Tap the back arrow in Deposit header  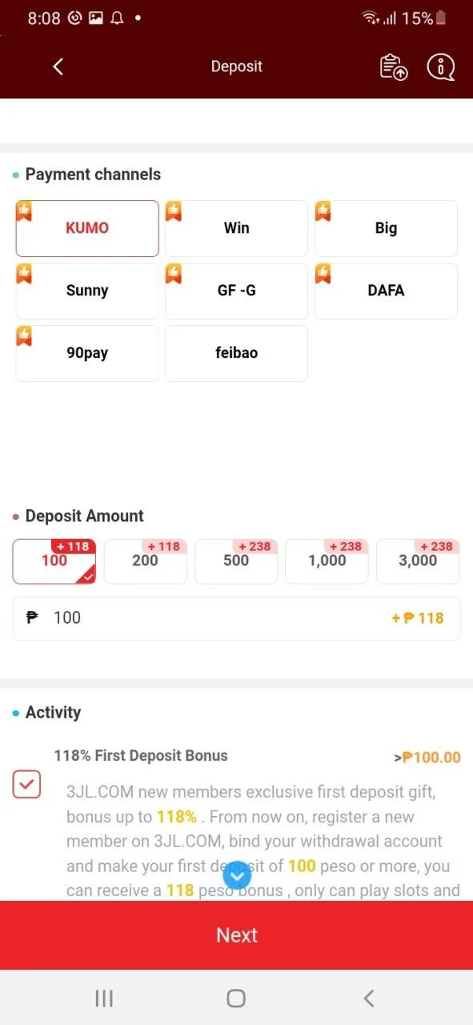tap(58, 67)
